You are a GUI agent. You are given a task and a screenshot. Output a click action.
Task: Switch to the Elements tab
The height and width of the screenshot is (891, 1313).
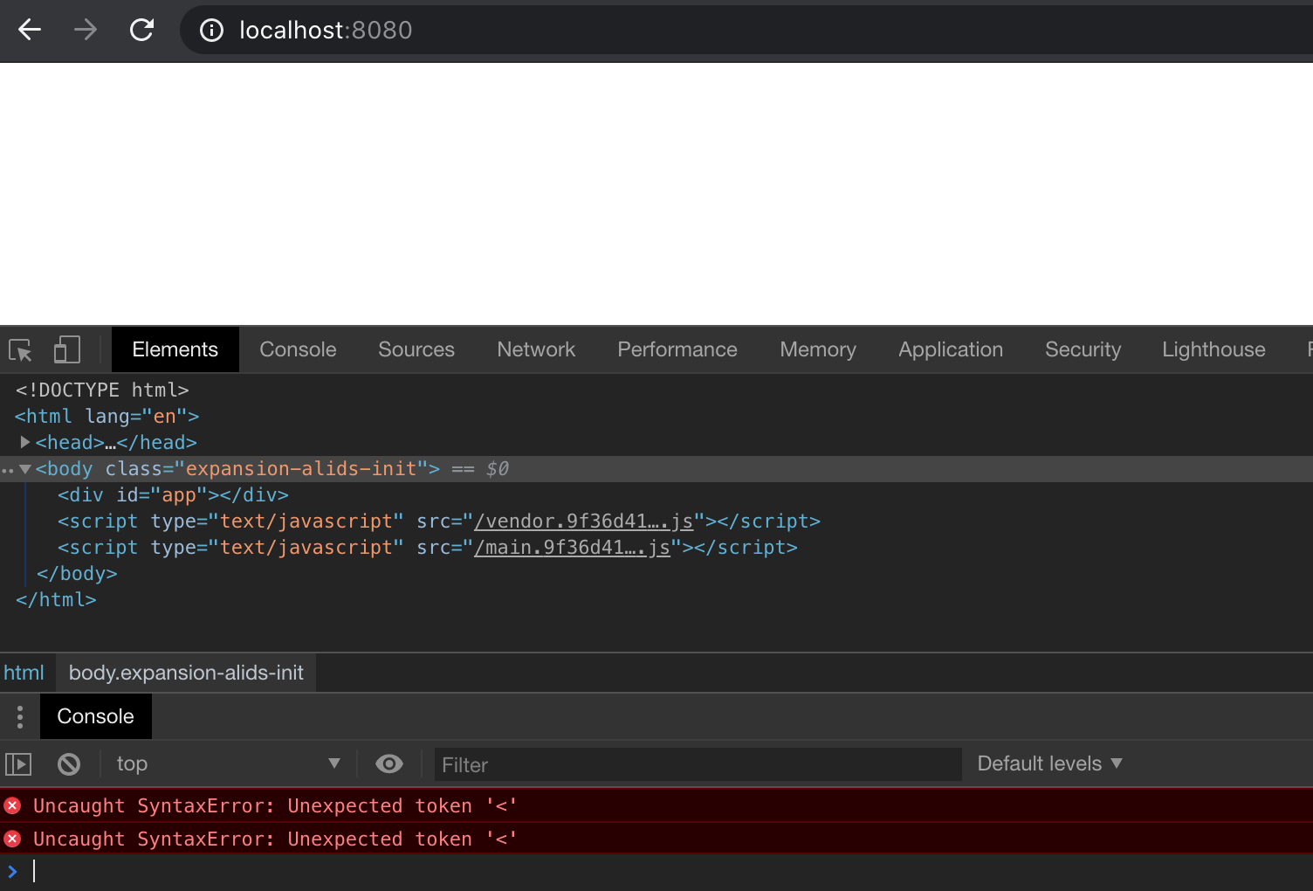click(175, 349)
